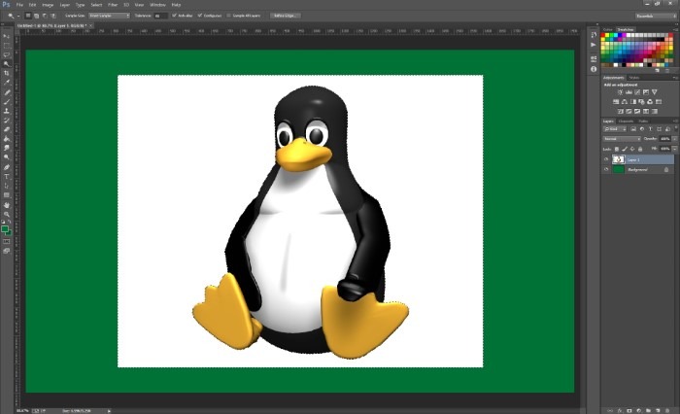Select the Horizontal Type tool
680x414 pixels.
coord(7,177)
